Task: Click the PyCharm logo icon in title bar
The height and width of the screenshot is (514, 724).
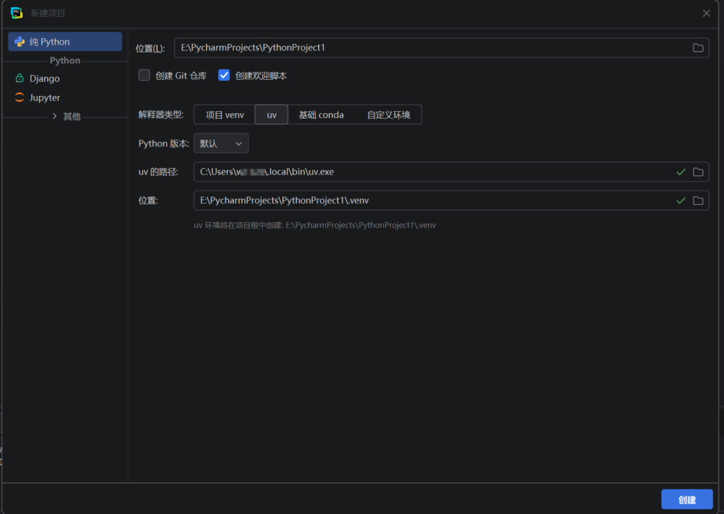Action: click(x=17, y=13)
